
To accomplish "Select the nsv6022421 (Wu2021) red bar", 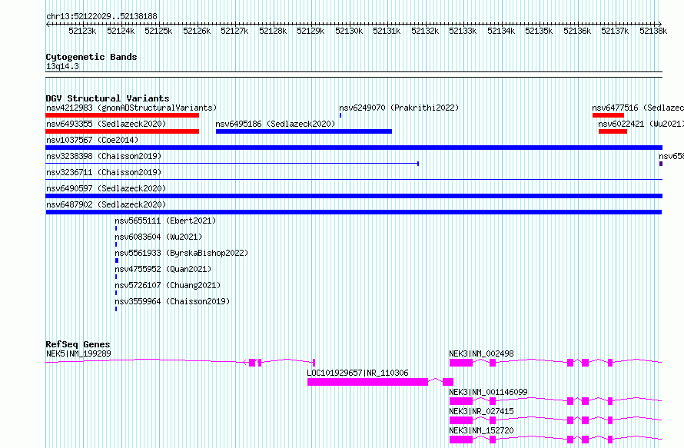I will tap(613, 131).
